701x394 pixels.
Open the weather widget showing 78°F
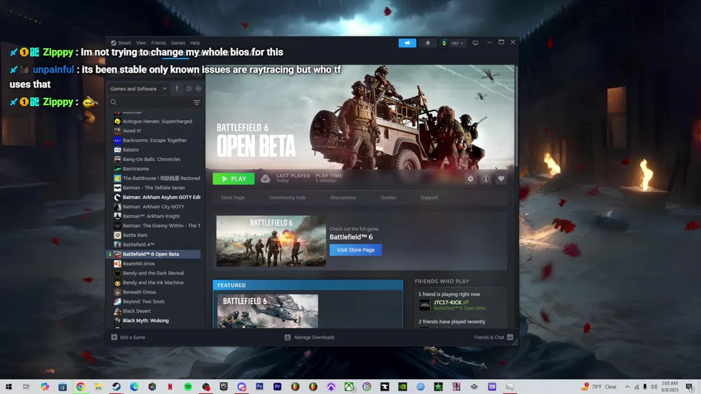pos(599,387)
